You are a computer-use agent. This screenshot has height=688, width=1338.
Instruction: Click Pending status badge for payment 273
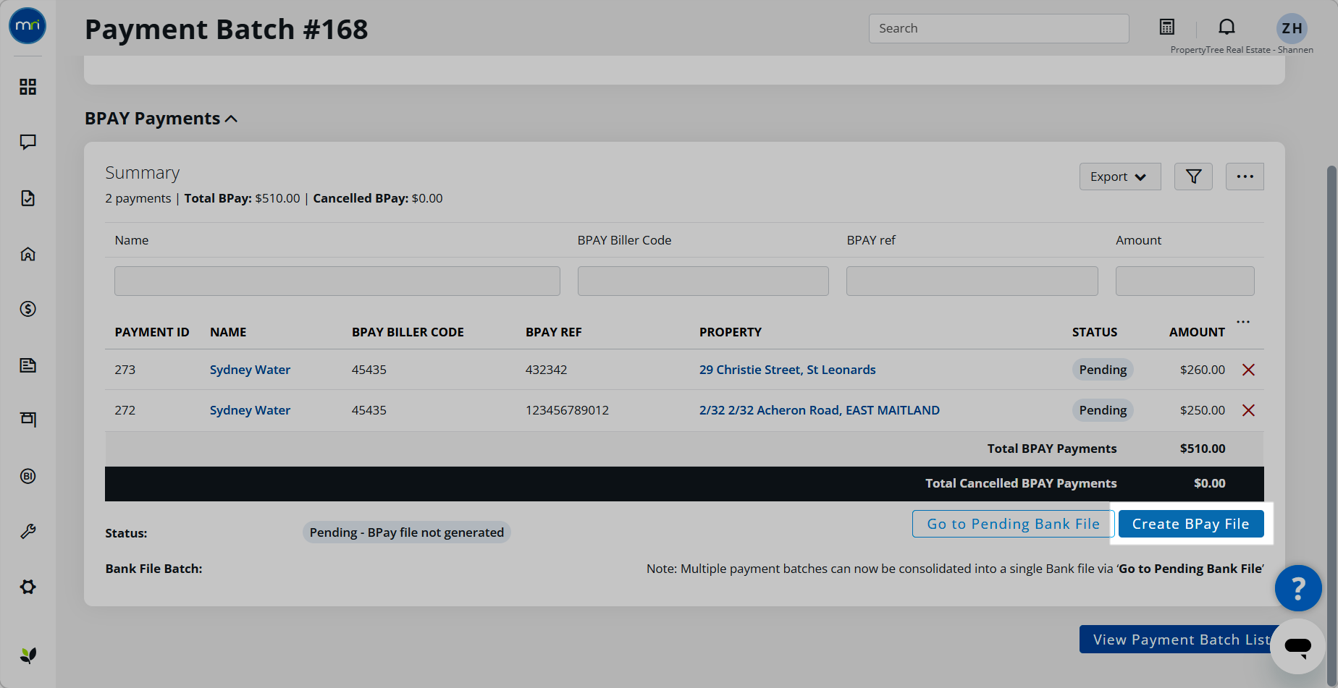point(1103,370)
